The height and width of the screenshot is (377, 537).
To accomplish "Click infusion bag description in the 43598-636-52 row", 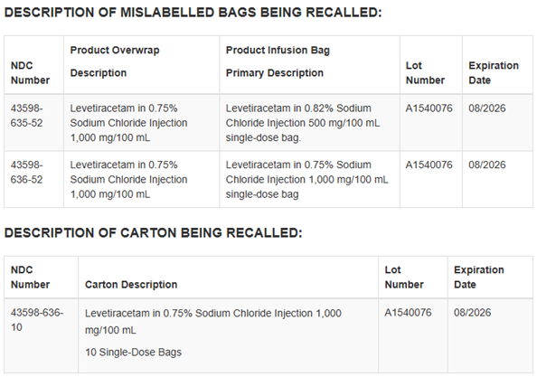I will point(306,179).
